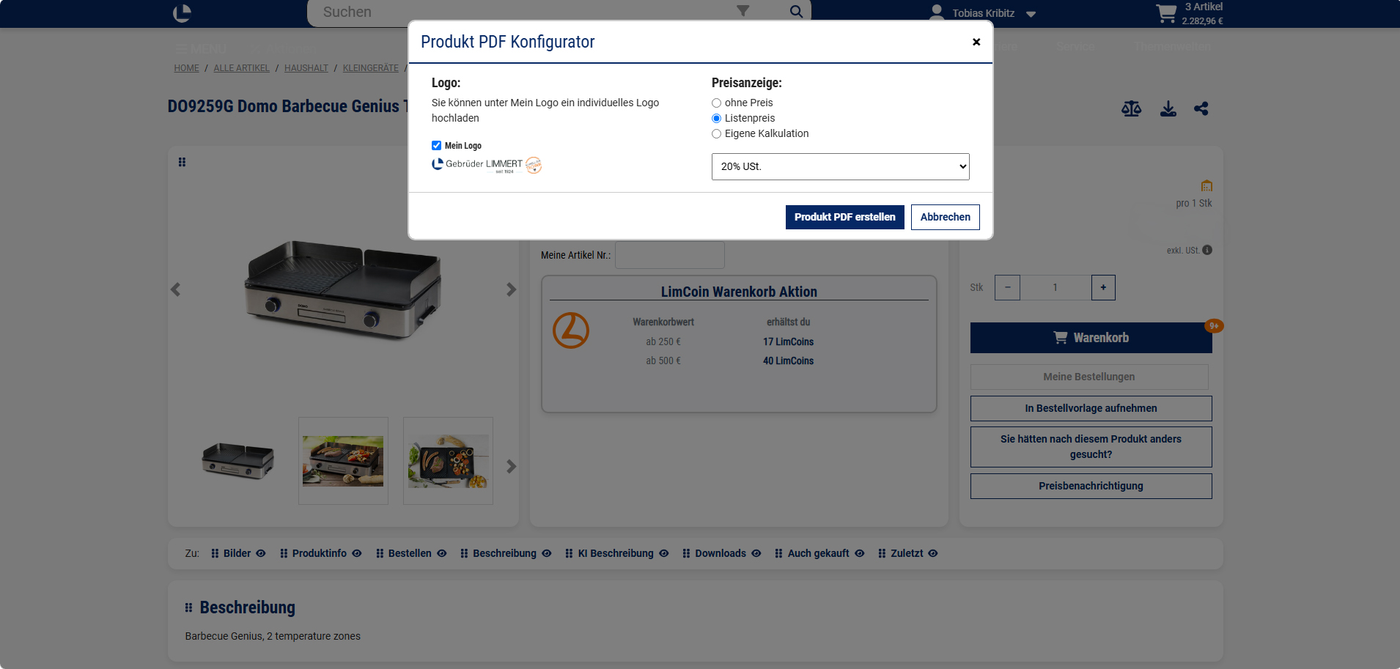Select the Eigene Kalkulation radio option
This screenshot has height=669, width=1400.
716,133
